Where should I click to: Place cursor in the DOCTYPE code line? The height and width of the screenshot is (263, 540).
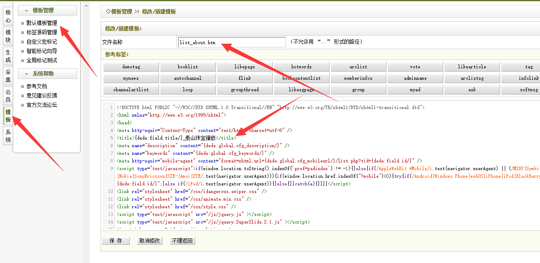click(271, 107)
